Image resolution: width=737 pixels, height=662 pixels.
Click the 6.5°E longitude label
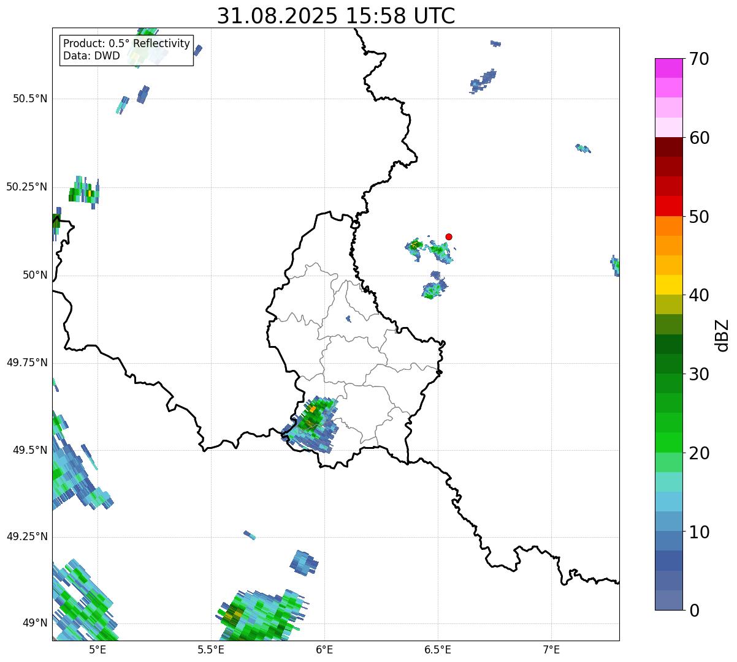click(x=438, y=650)
